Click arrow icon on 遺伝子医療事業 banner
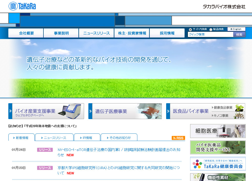252x181 pixels. point(90,111)
